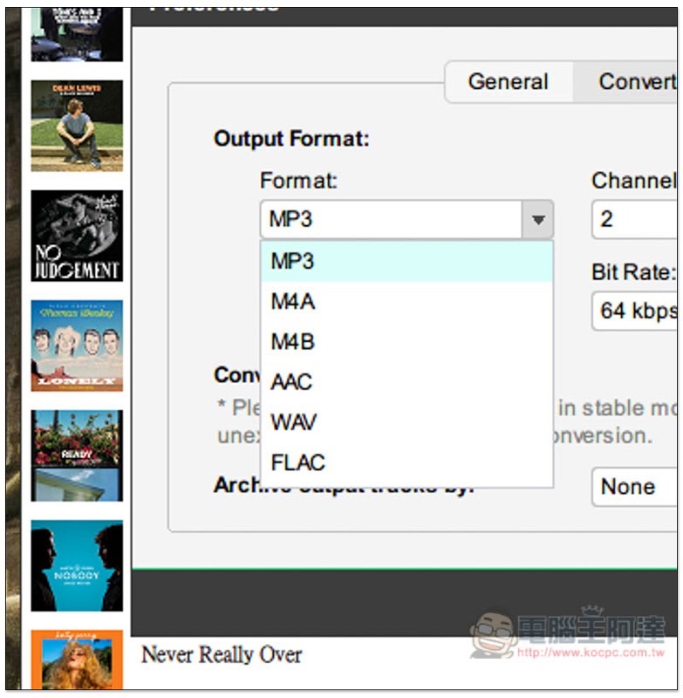Image resolution: width=683 pixels, height=698 pixels.
Task: Switch to the General tab
Action: (509, 82)
